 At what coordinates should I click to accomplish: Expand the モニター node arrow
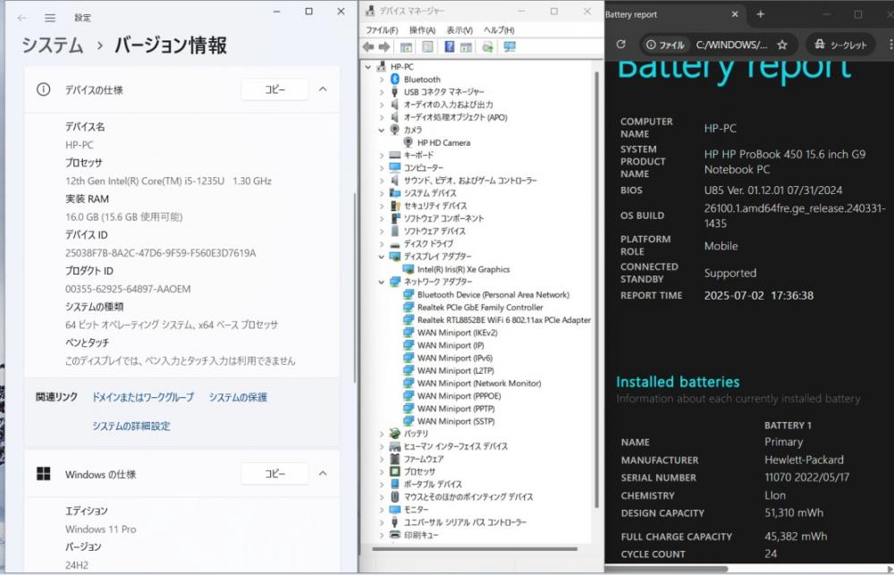pos(382,510)
